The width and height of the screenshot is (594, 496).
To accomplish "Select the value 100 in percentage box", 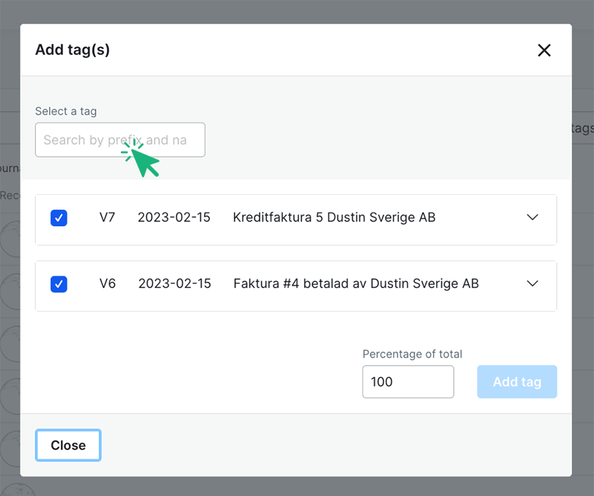I will pyautogui.click(x=408, y=382).
